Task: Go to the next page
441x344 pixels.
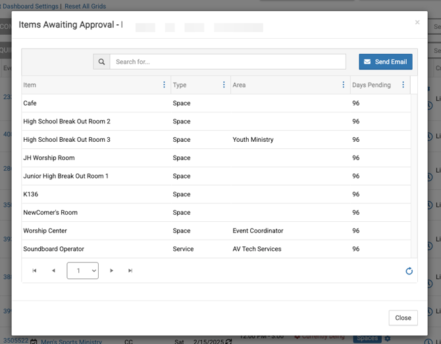Action: point(112,270)
